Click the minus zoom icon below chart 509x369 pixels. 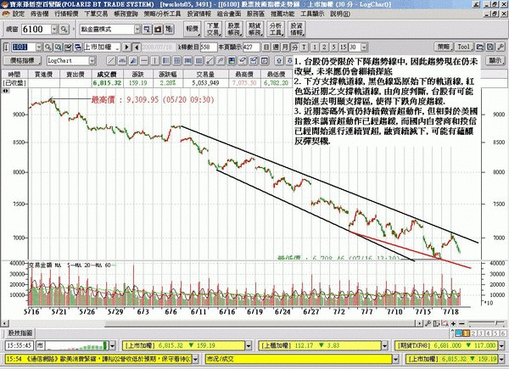[x=462, y=323]
